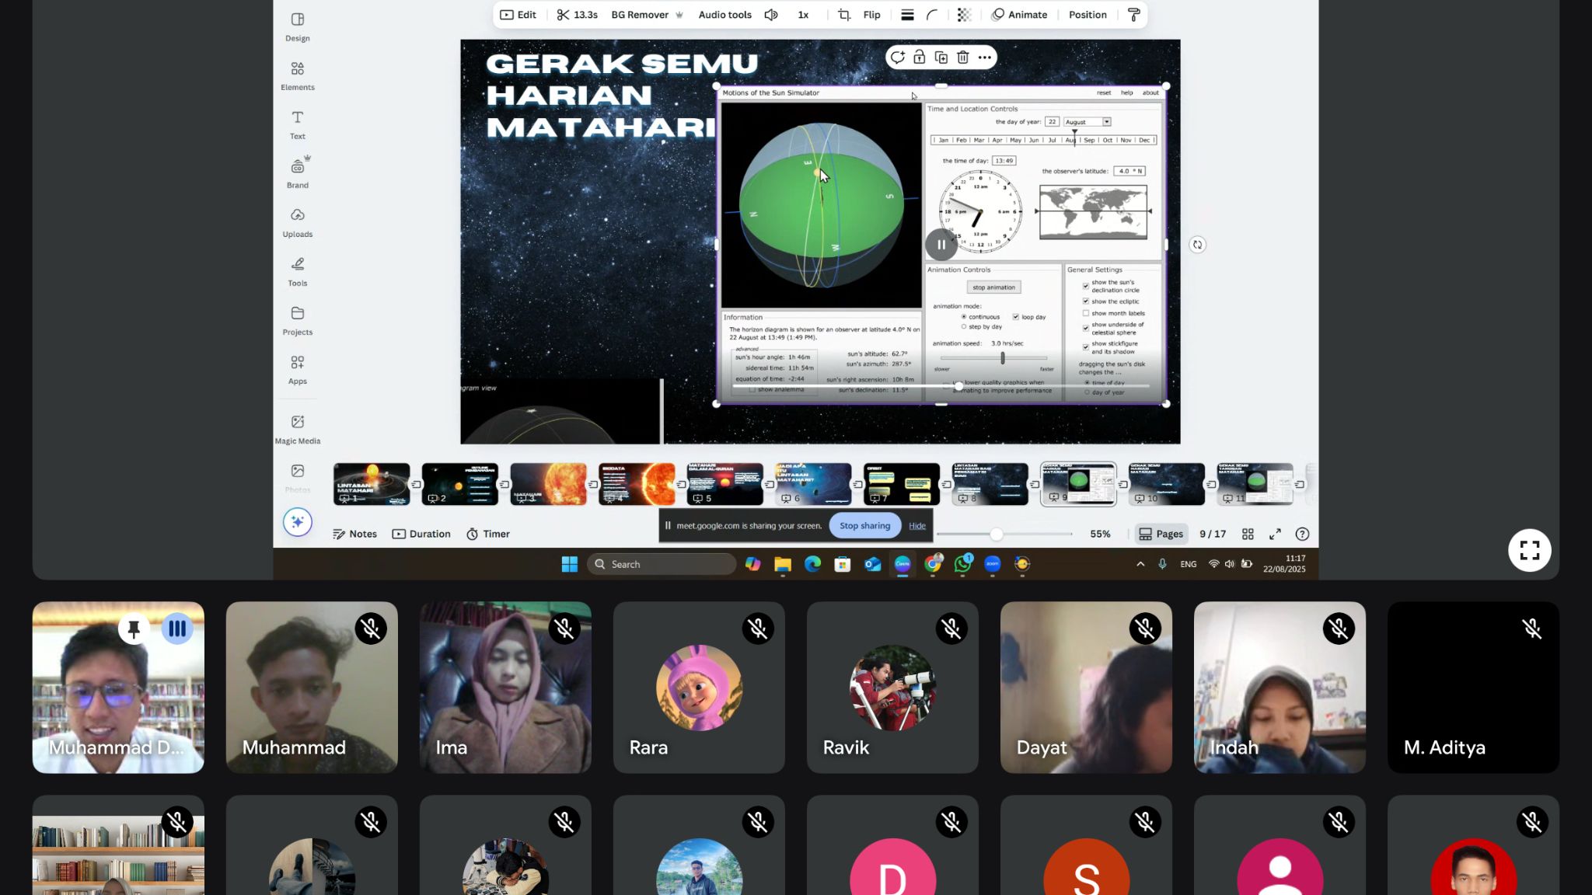Lock the selected video element
This screenshot has height=895, width=1592.
tap(919, 57)
